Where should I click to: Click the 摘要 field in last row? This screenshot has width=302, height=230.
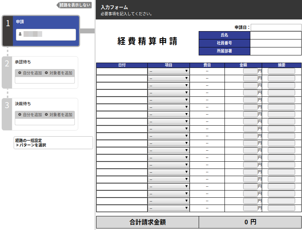click(x=281, y=208)
